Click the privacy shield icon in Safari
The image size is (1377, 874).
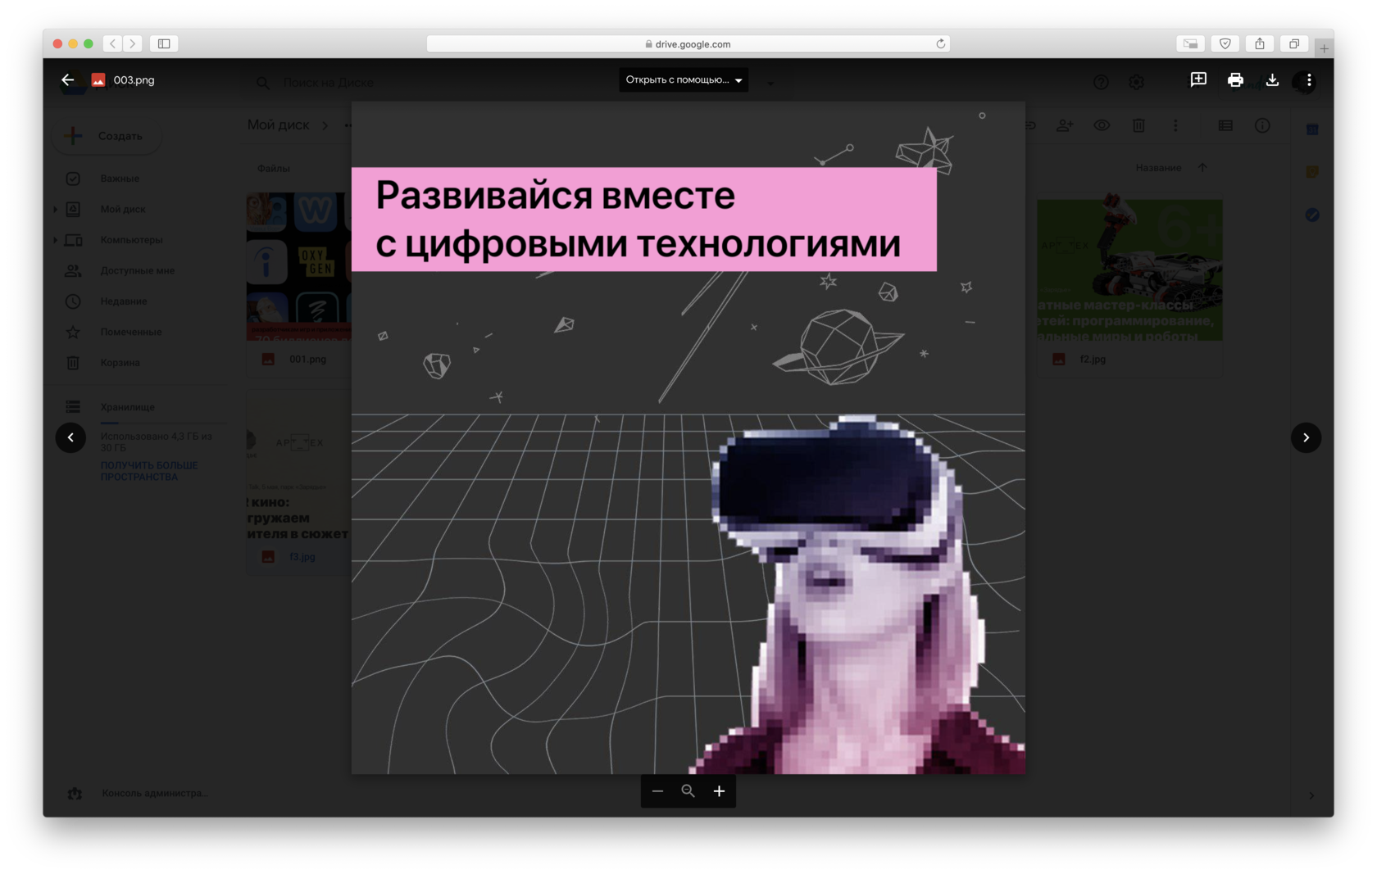pyautogui.click(x=1225, y=43)
